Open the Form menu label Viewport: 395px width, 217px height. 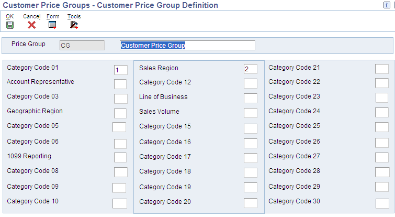pos(53,16)
